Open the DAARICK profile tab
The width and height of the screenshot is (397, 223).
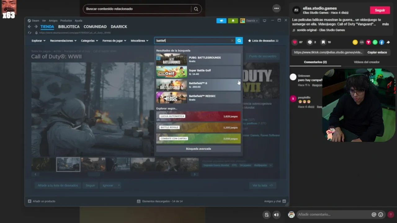pos(119,27)
